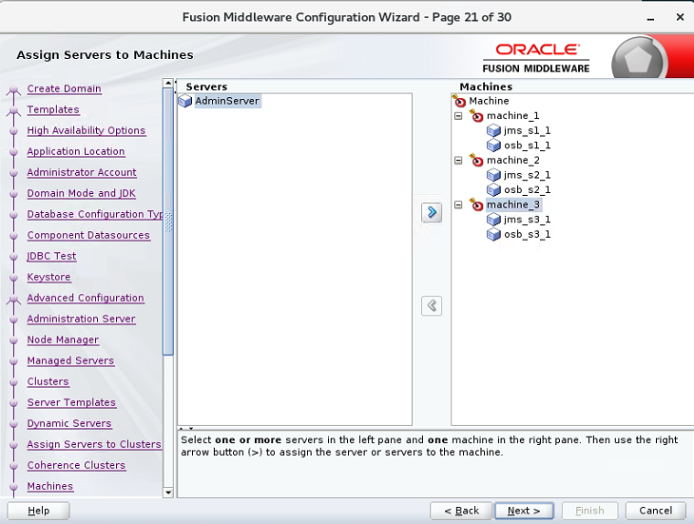Minimize the Configuration Wizard window
Image resolution: width=694 pixels, height=524 pixels.
pos(650,18)
